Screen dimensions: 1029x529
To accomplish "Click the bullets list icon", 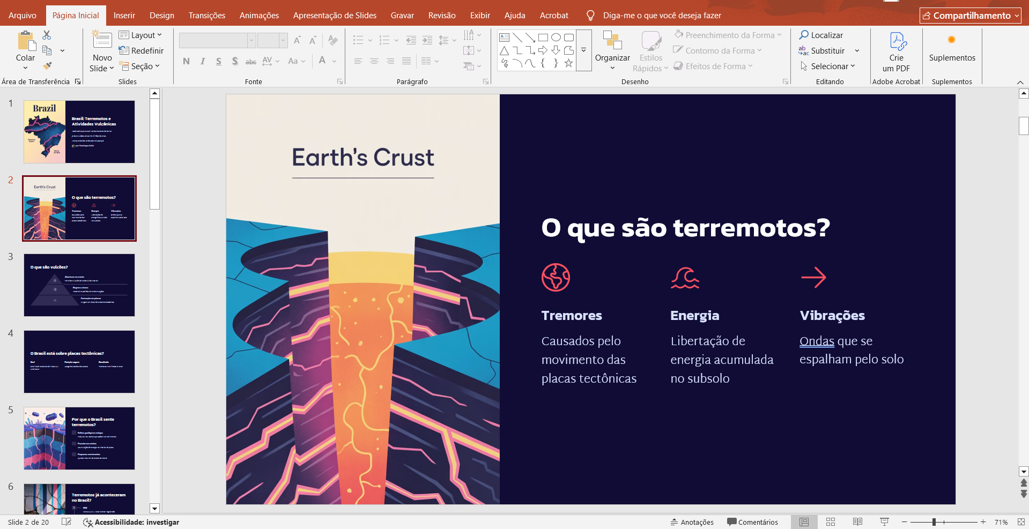I will [x=358, y=40].
